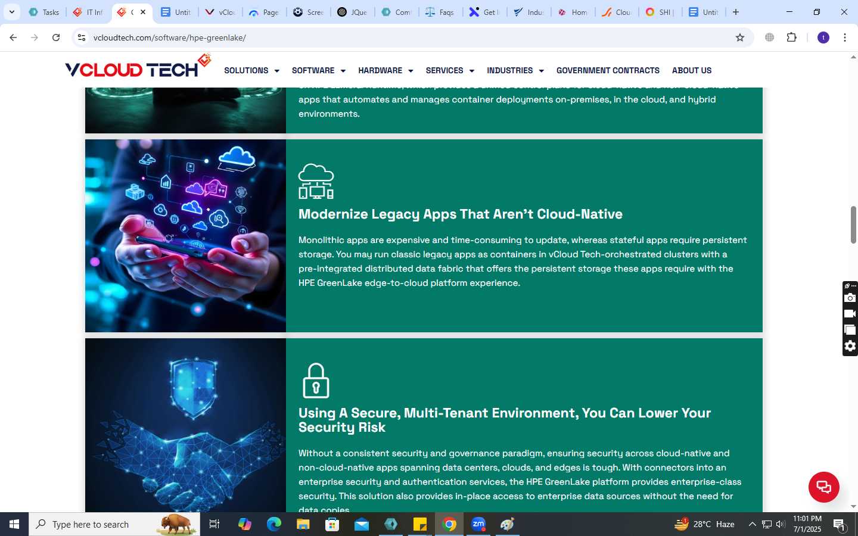Open Microsoft Edge from taskbar

pyautogui.click(x=273, y=524)
